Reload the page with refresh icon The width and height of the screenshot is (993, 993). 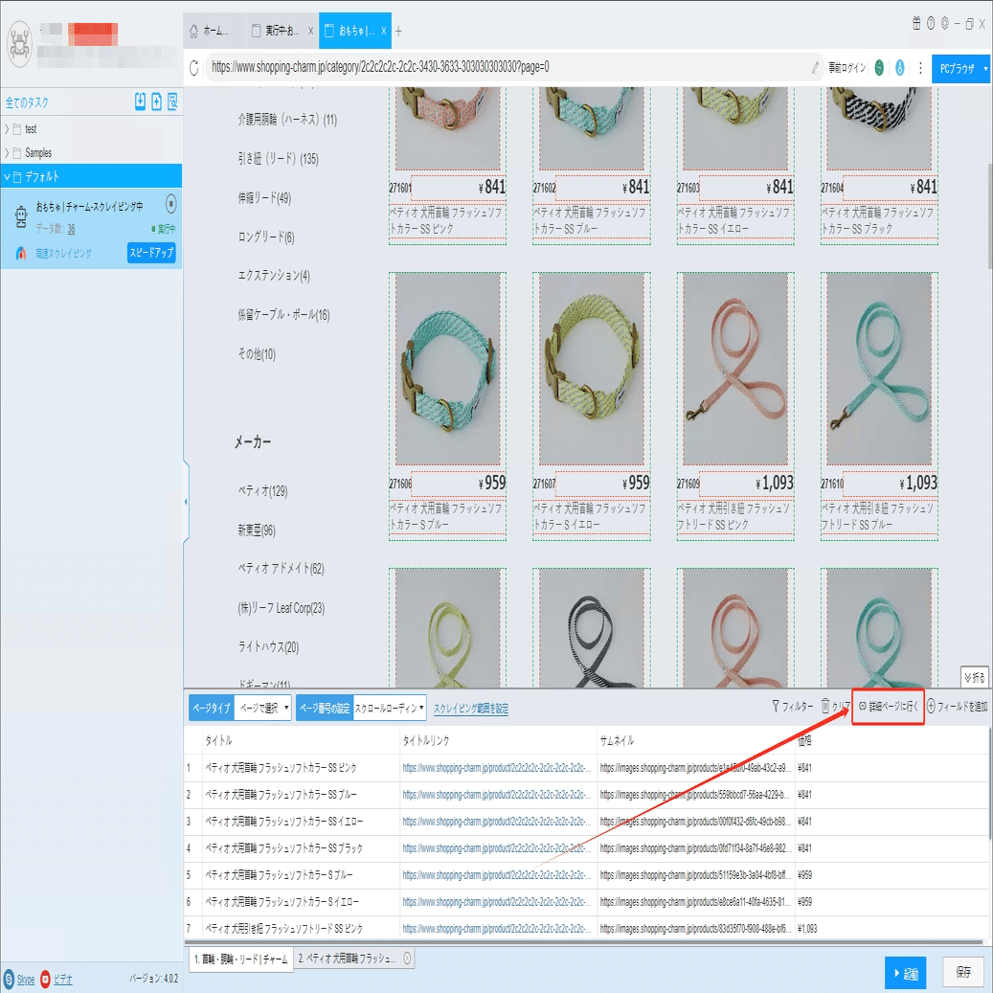[x=193, y=67]
